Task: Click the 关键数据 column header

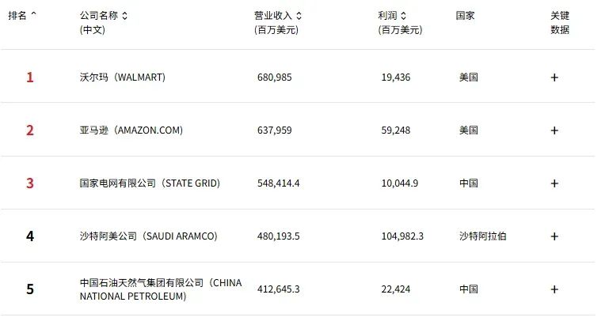Action: [560, 23]
